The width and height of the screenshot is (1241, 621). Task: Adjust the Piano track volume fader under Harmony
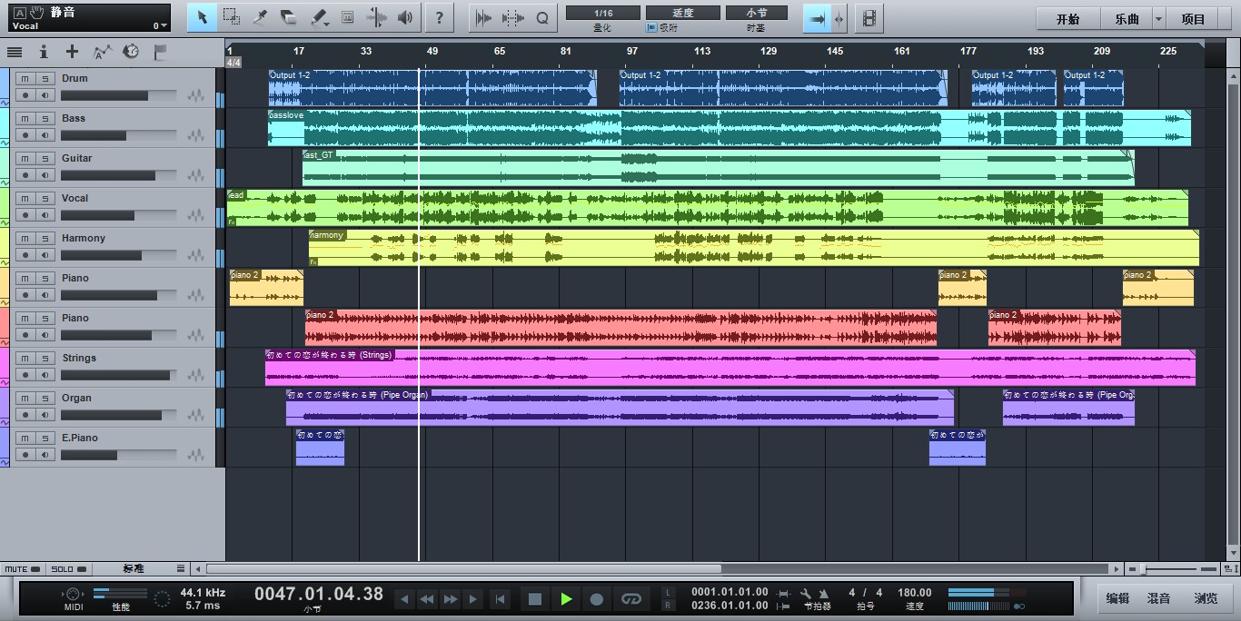pos(118,295)
